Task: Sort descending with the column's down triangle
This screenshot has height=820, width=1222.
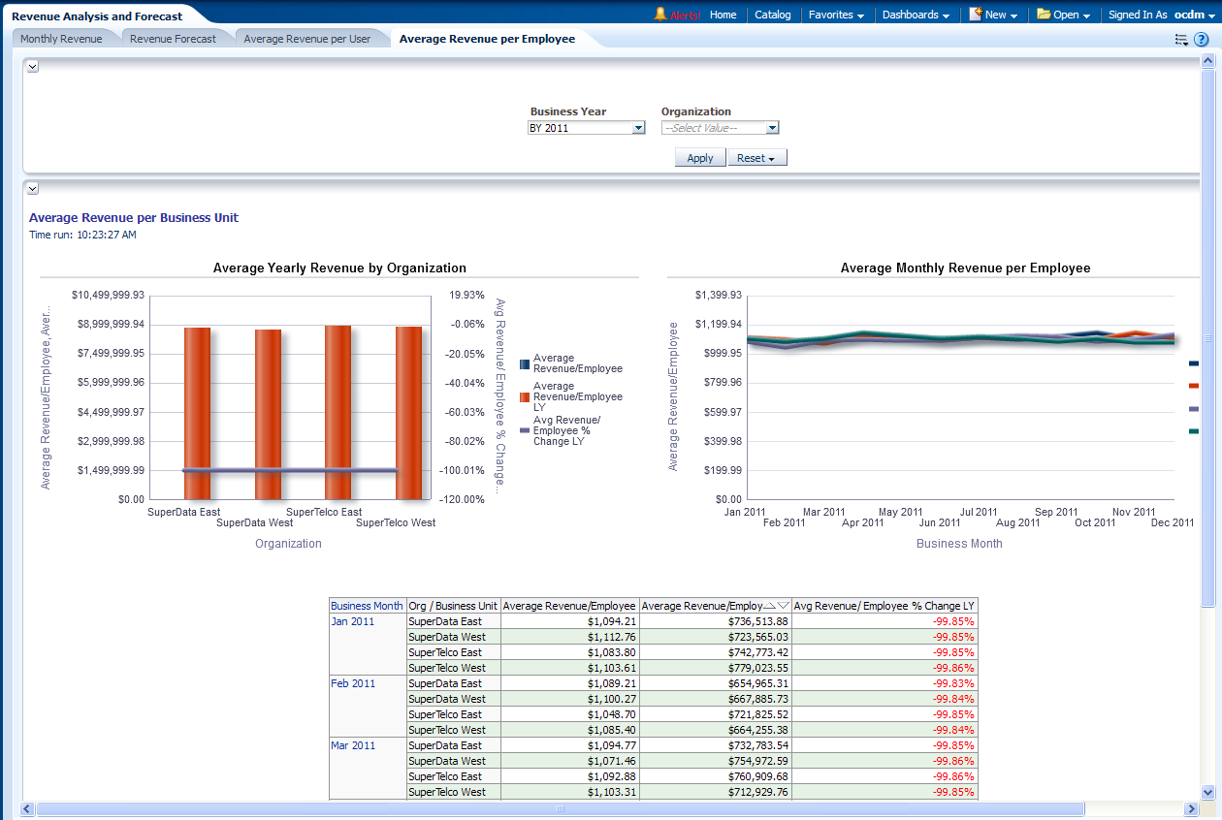Action: click(x=784, y=606)
